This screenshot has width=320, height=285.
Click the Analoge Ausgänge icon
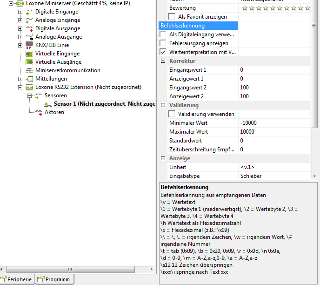point(29,37)
